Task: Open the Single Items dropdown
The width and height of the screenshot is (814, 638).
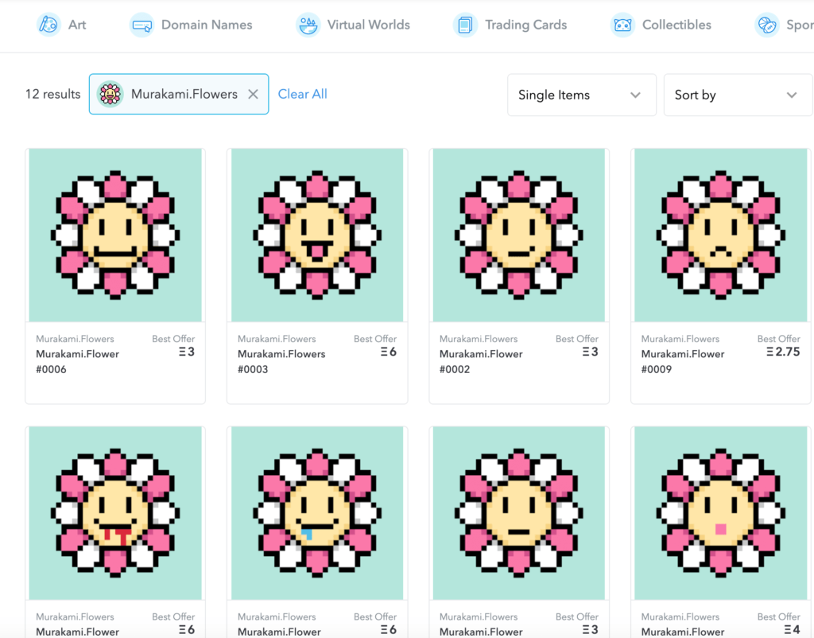Action: click(x=581, y=95)
